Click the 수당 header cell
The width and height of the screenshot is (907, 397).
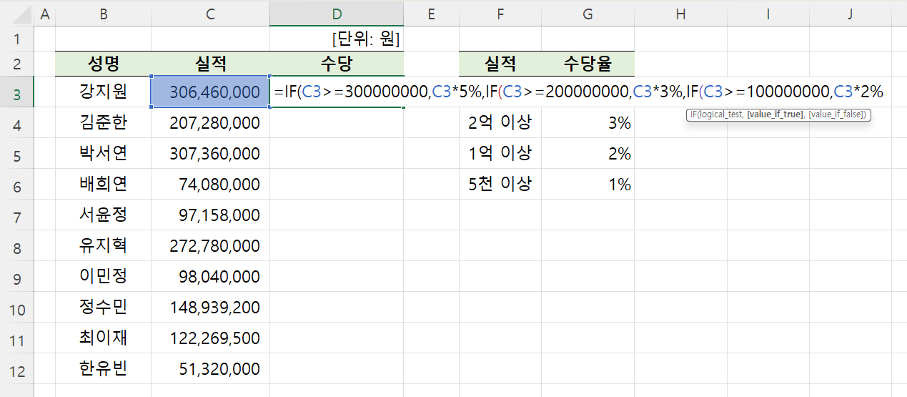pos(337,64)
